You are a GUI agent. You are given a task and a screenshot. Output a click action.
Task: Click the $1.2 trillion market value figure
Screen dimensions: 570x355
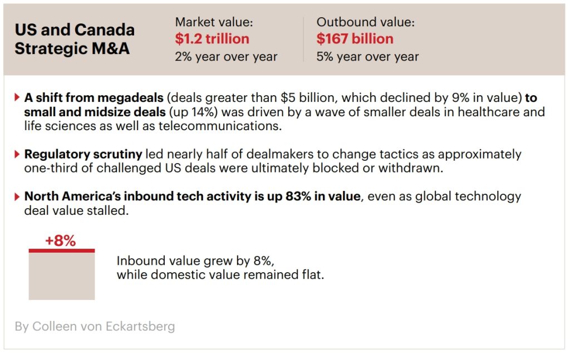[212, 39]
